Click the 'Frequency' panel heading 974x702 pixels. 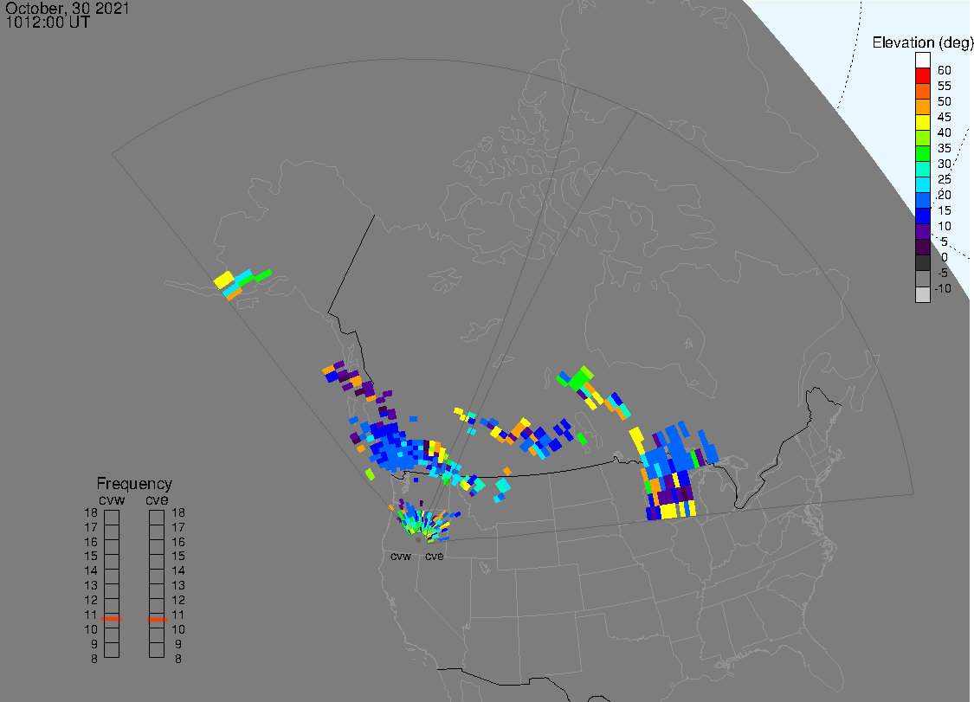coord(134,483)
